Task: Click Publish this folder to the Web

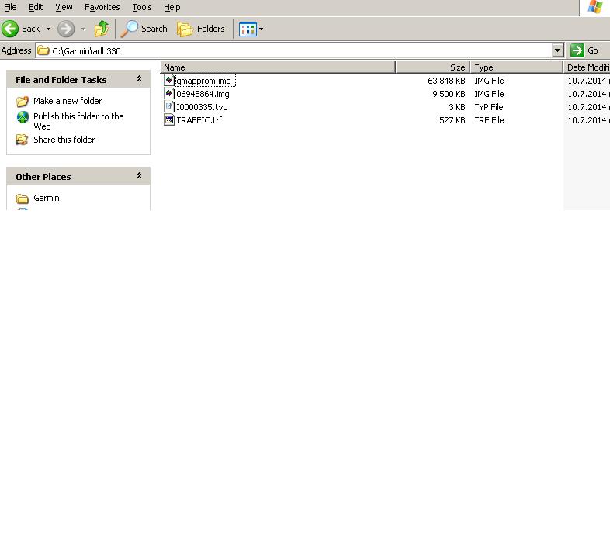Action: (x=78, y=121)
